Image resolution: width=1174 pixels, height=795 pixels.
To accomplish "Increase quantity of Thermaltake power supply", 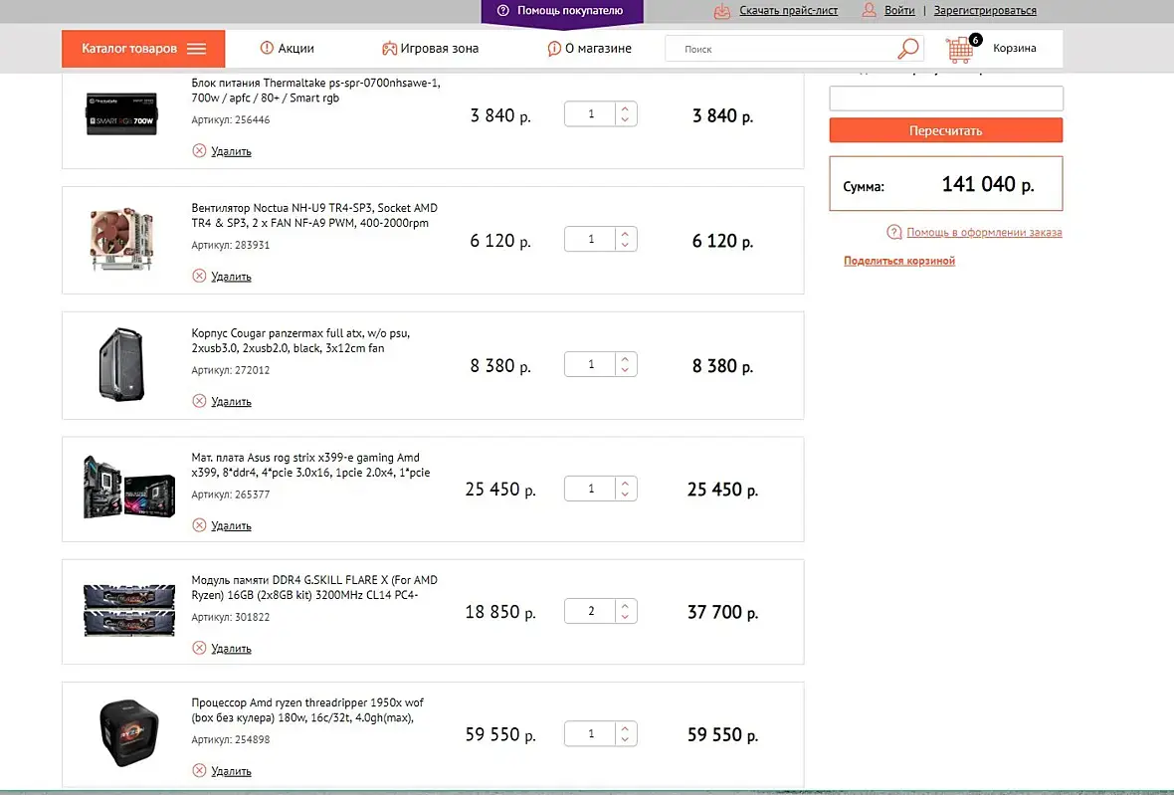I will (625, 108).
